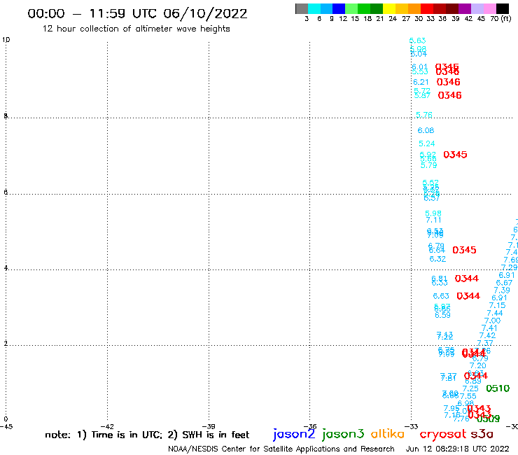518x455 pixels.
Task: Click the green jason3 time '0509'
Action: coord(489,419)
